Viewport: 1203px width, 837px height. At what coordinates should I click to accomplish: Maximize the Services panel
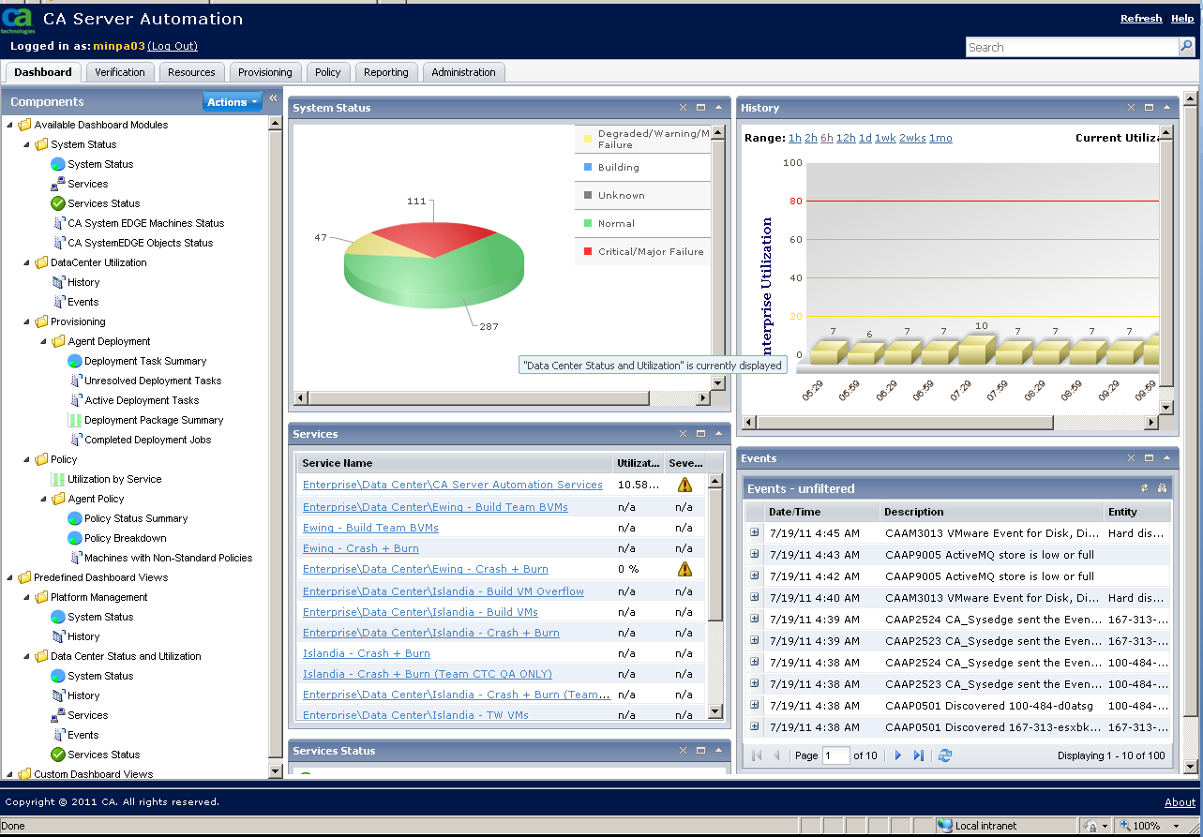[701, 434]
